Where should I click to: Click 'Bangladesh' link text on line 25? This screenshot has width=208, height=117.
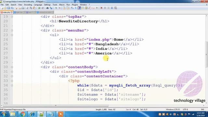pyautogui.click(x=107, y=44)
